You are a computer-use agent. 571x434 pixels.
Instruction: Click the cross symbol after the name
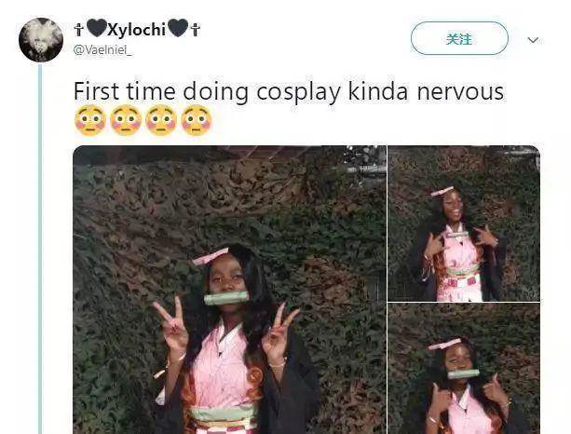196,30
